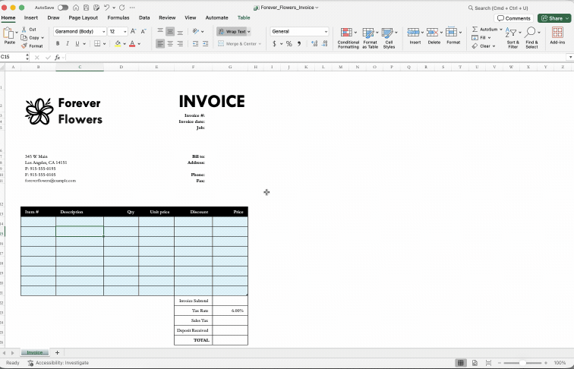This screenshot has height=369, width=574.
Task: Open Sort & Filter
Action: [x=512, y=38]
